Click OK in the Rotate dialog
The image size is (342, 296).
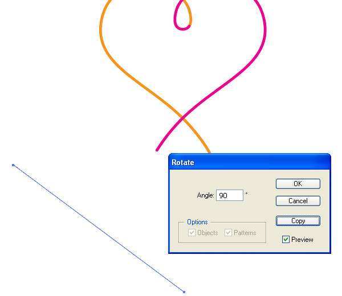coord(298,184)
